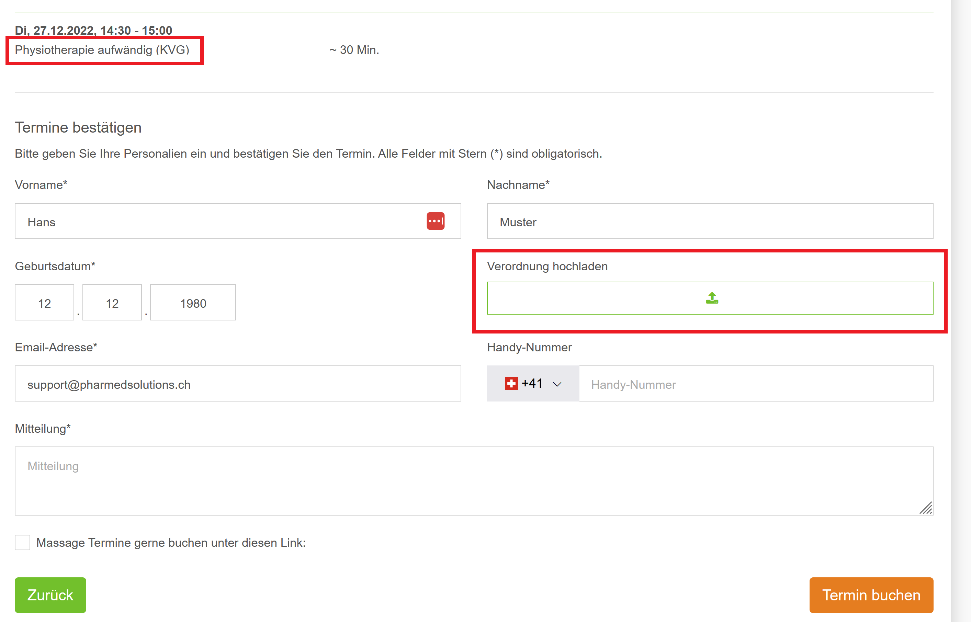Select the Swiss flag country icon
The height and width of the screenshot is (622, 971).
click(x=511, y=383)
